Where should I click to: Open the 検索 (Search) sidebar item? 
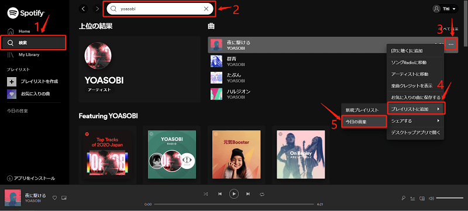click(33, 43)
